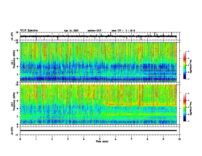Click the "-7" label on ch.1 colorbar
Screen dimensions: 202x156
188,79
